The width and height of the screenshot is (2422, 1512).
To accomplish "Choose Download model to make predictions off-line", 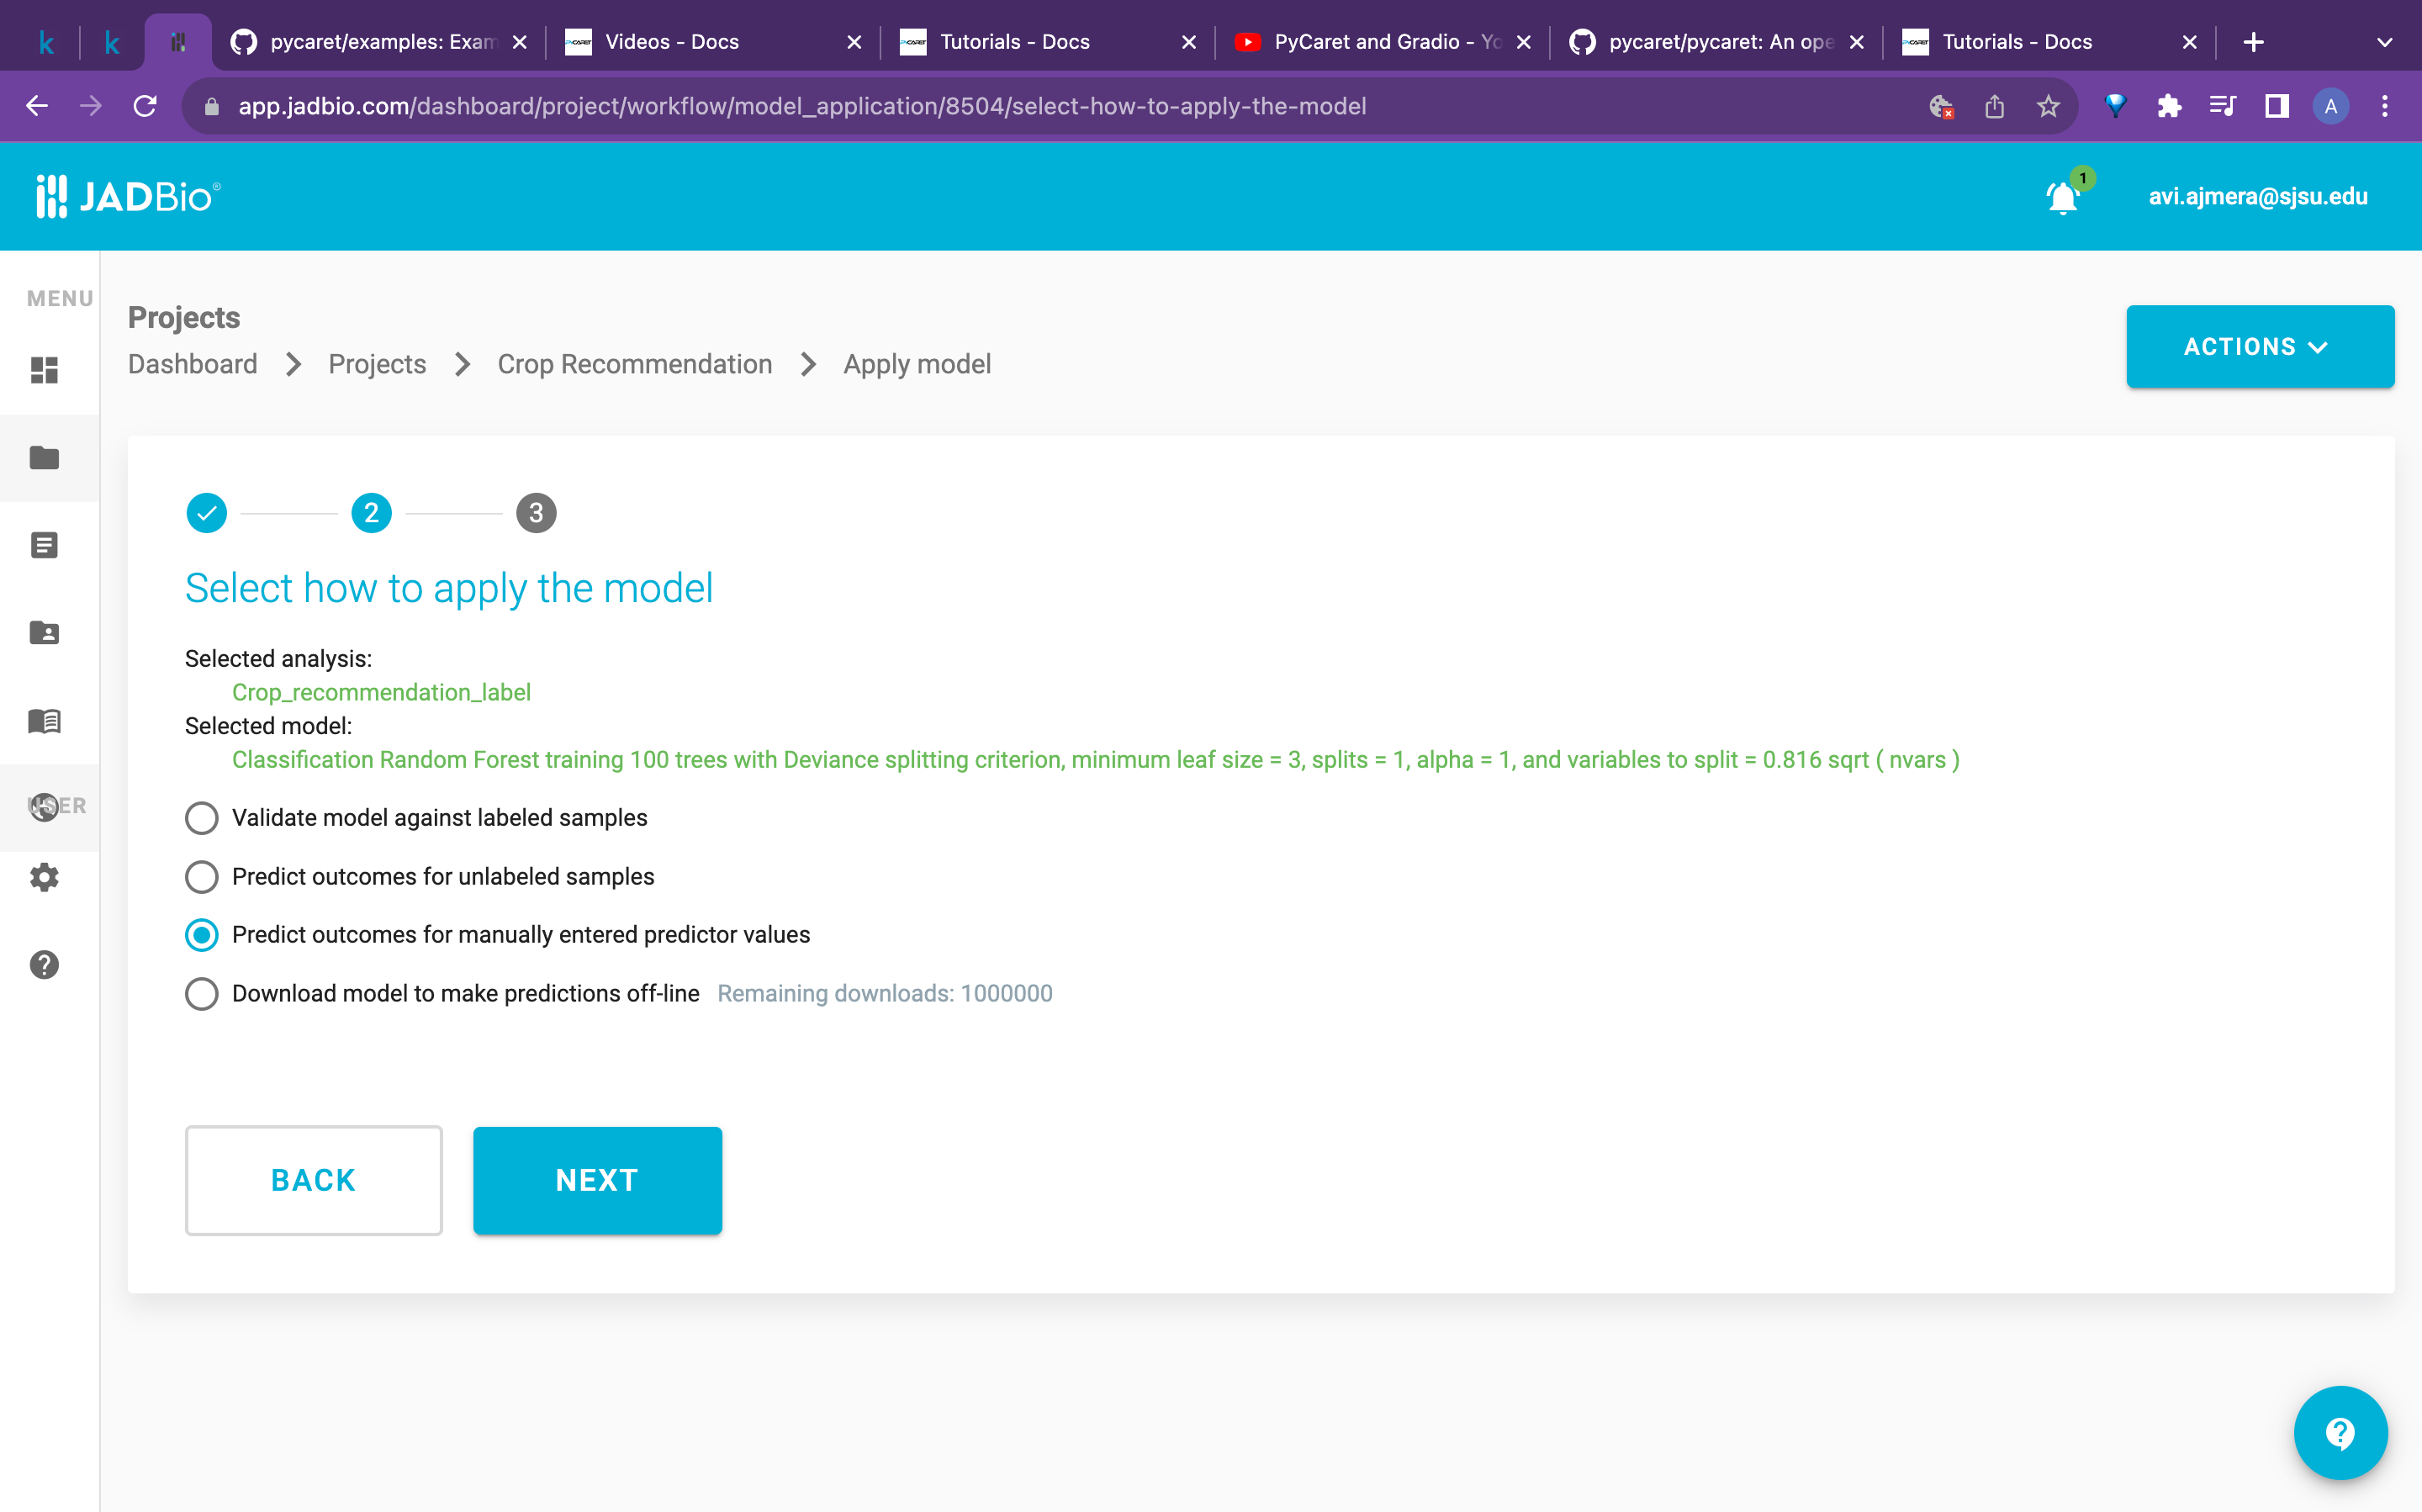I will point(201,993).
